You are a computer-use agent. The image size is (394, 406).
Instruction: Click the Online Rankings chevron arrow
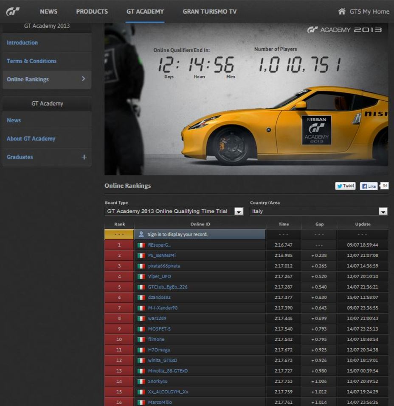tap(83, 79)
